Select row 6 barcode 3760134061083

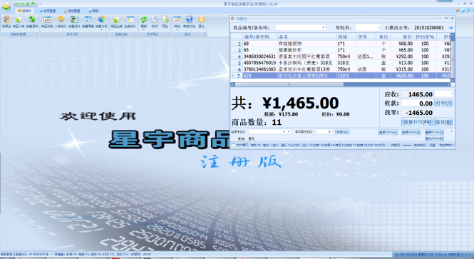[x=259, y=69]
